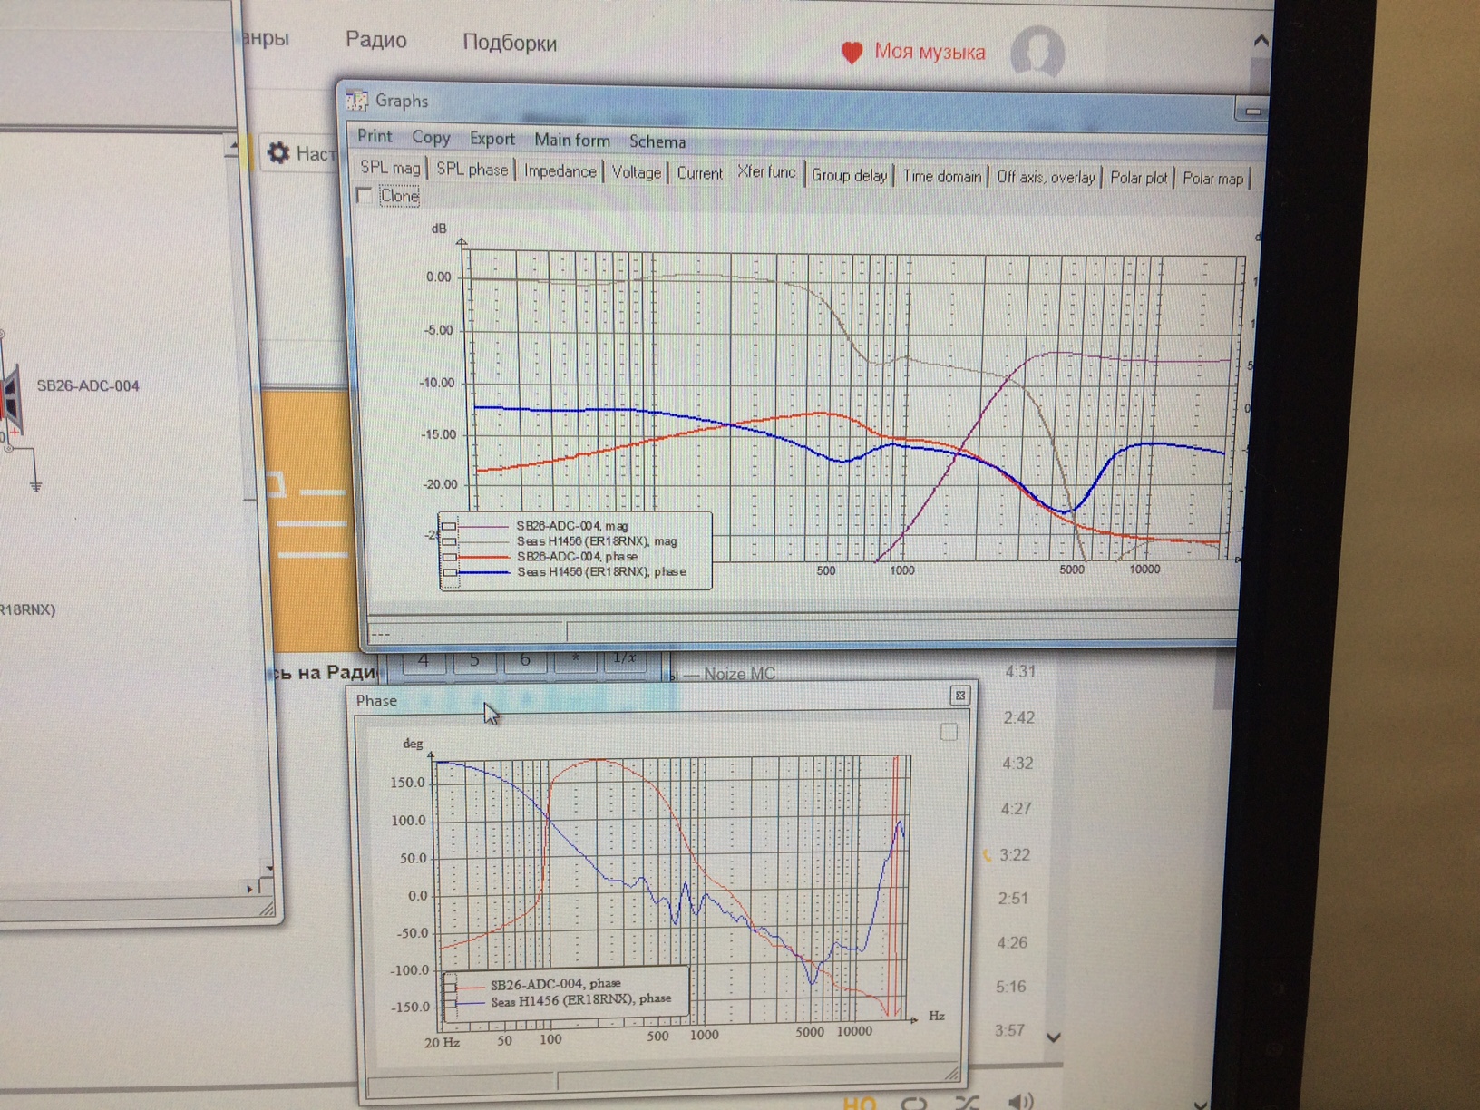Toggle Seas H1456, phase checkbox in Phase window legend
The width and height of the screenshot is (1480, 1110).
(451, 1003)
